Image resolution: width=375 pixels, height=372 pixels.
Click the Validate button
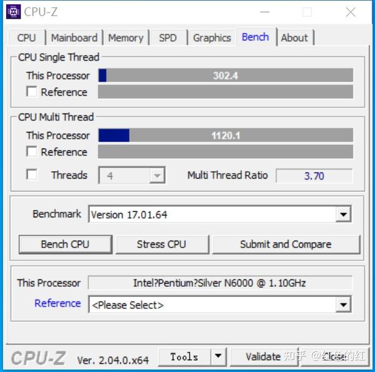click(264, 357)
